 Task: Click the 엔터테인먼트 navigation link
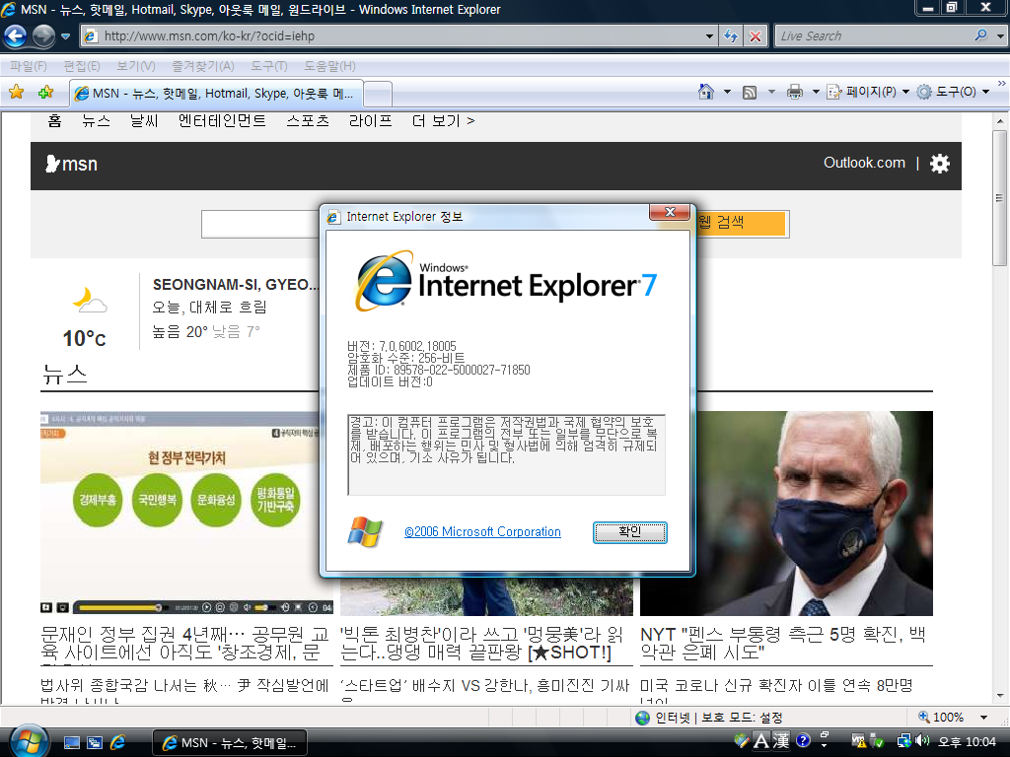[x=222, y=120]
